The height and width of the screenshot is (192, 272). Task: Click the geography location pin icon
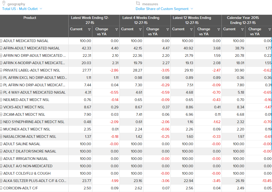(4, 4)
